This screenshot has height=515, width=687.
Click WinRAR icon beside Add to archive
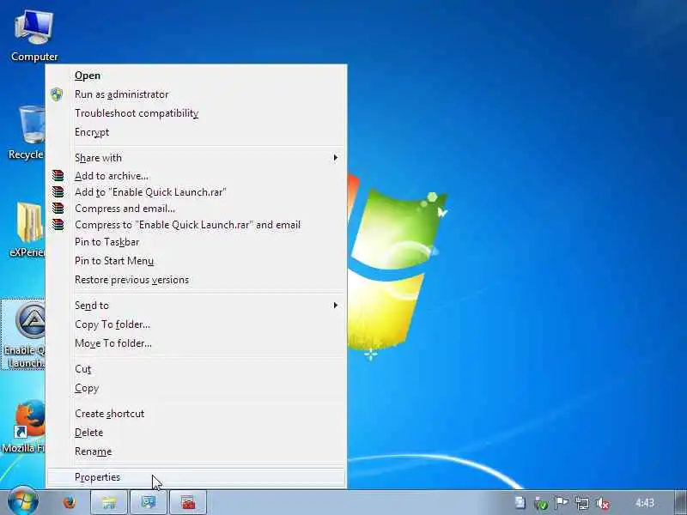pyautogui.click(x=58, y=176)
